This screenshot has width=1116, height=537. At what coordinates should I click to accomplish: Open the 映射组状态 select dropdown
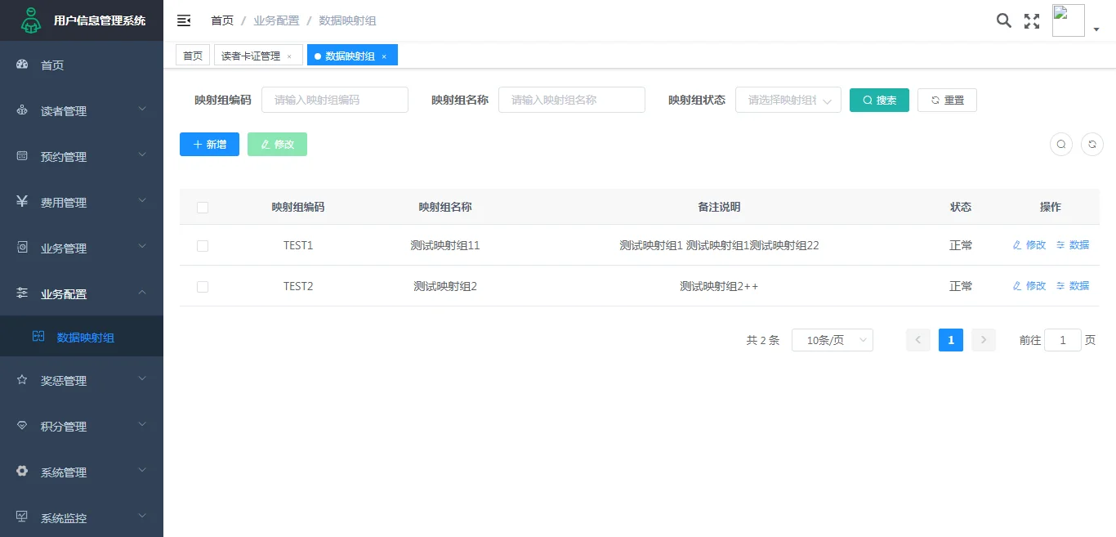pyautogui.click(x=788, y=100)
